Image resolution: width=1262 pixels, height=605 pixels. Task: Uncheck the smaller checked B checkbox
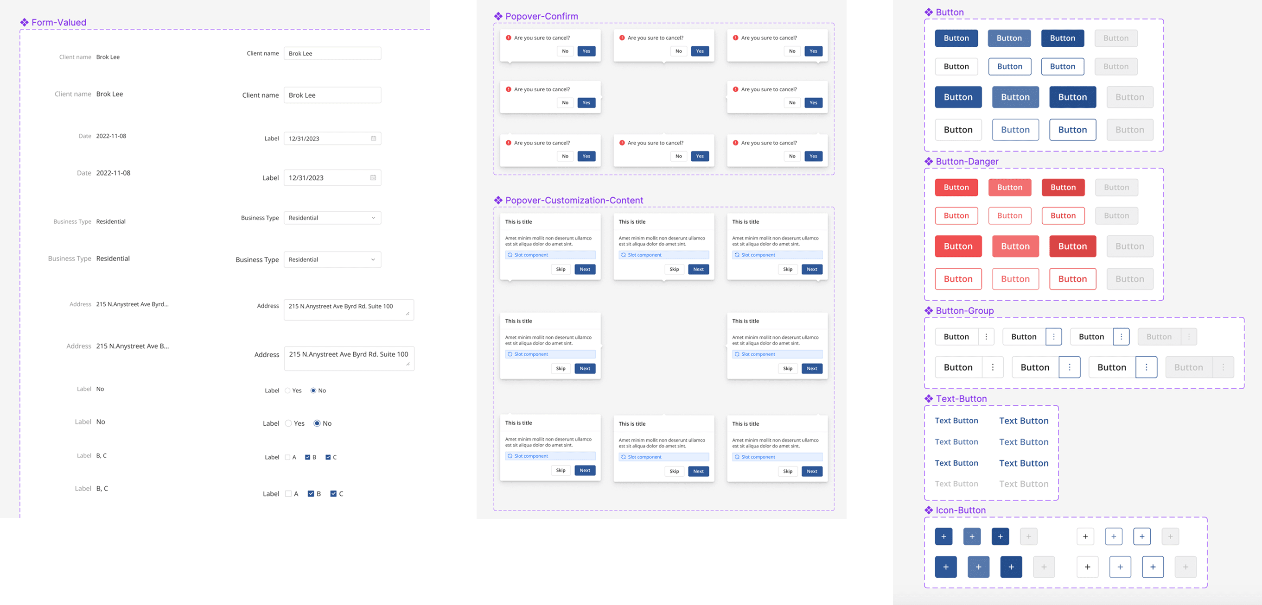308,457
